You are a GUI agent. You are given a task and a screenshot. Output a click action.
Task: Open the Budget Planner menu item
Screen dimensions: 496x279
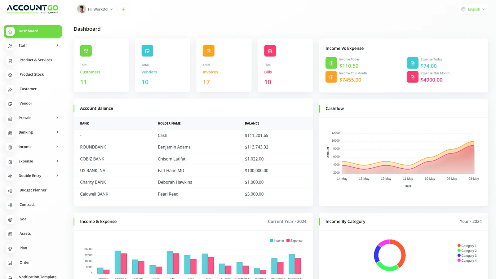33,190
